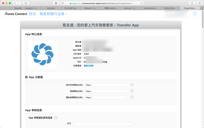Screen dimensions: 204x128
Task: Switch to the itunes conne... tab
Action: (x=150, y=8)
